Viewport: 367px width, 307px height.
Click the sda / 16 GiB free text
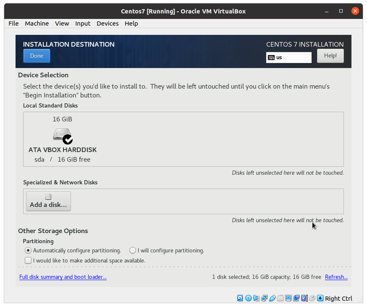[62, 160]
